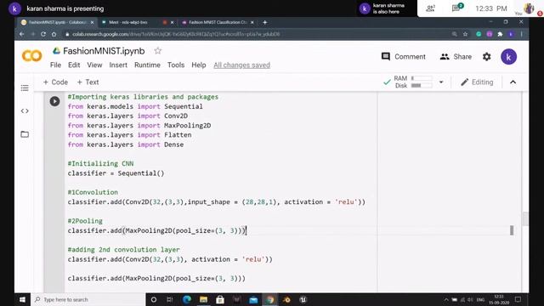Image resolution: width=544 pixels, height=306 pixels.
Task: Open a new browser tab
Action: pyautogui.click(x=264, y=22)
